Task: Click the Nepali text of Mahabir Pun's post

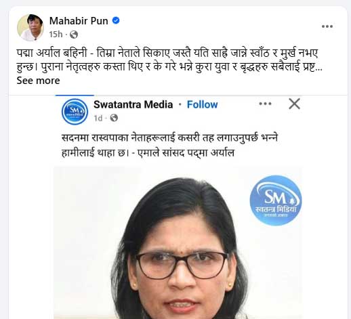Action: pyautogui.click(x=169, y=60)
